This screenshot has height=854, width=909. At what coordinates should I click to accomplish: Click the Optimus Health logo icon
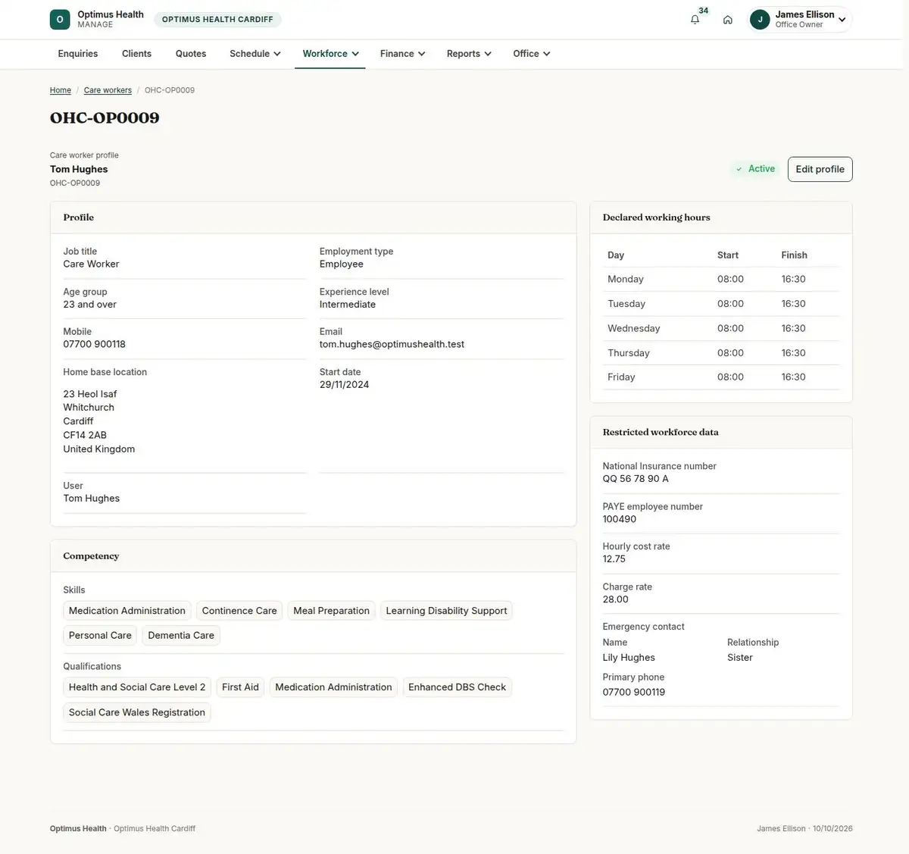point(60,20)
